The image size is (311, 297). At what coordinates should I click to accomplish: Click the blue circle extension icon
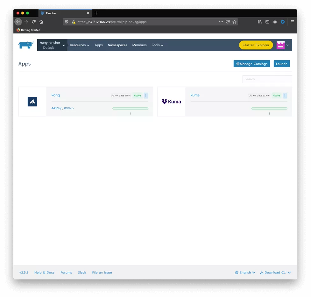[x=283, y=22]
